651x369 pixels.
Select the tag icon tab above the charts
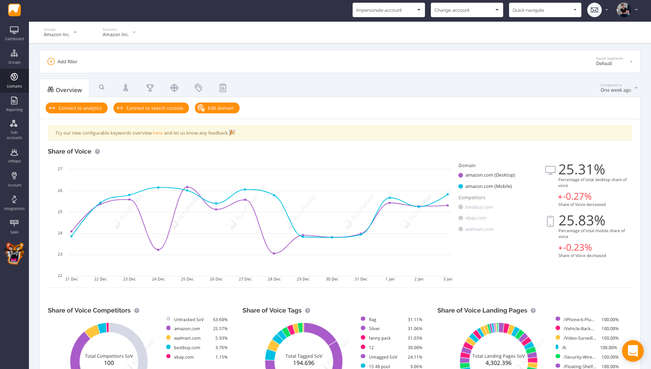198,88
